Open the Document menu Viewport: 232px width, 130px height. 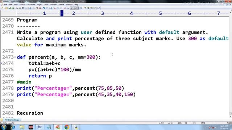point(30,5)
